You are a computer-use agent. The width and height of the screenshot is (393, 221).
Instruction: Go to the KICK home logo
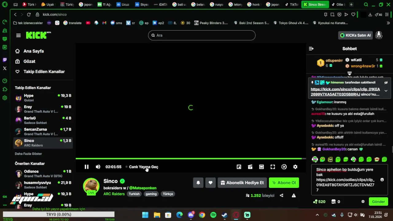coord(38,35)
